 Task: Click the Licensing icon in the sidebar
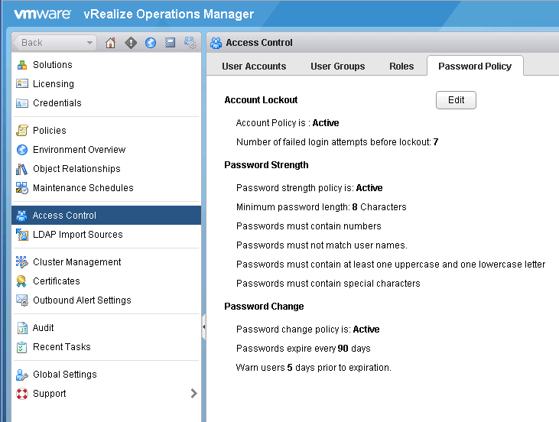tap(22, 84)
